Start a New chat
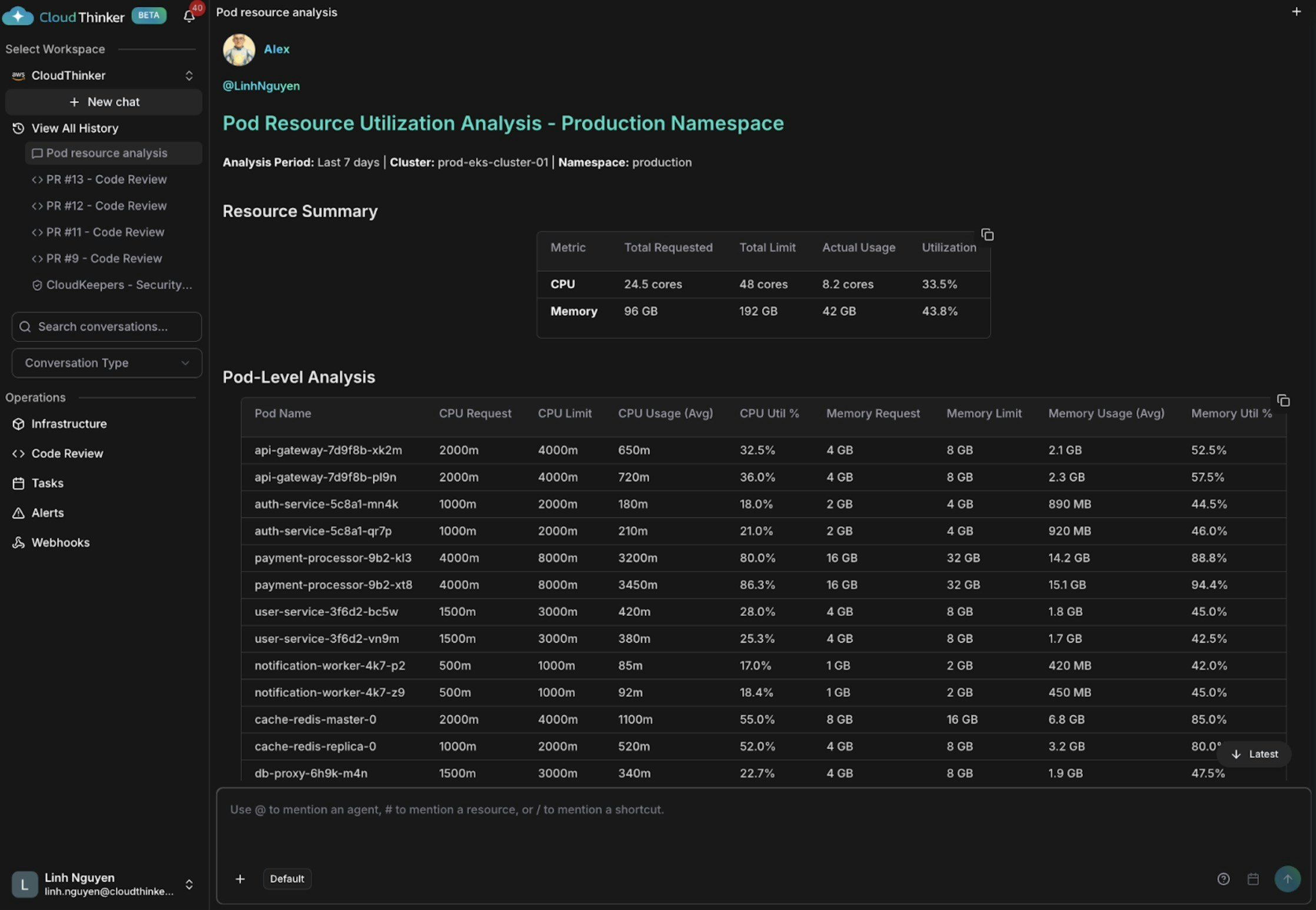 [104, 102]
